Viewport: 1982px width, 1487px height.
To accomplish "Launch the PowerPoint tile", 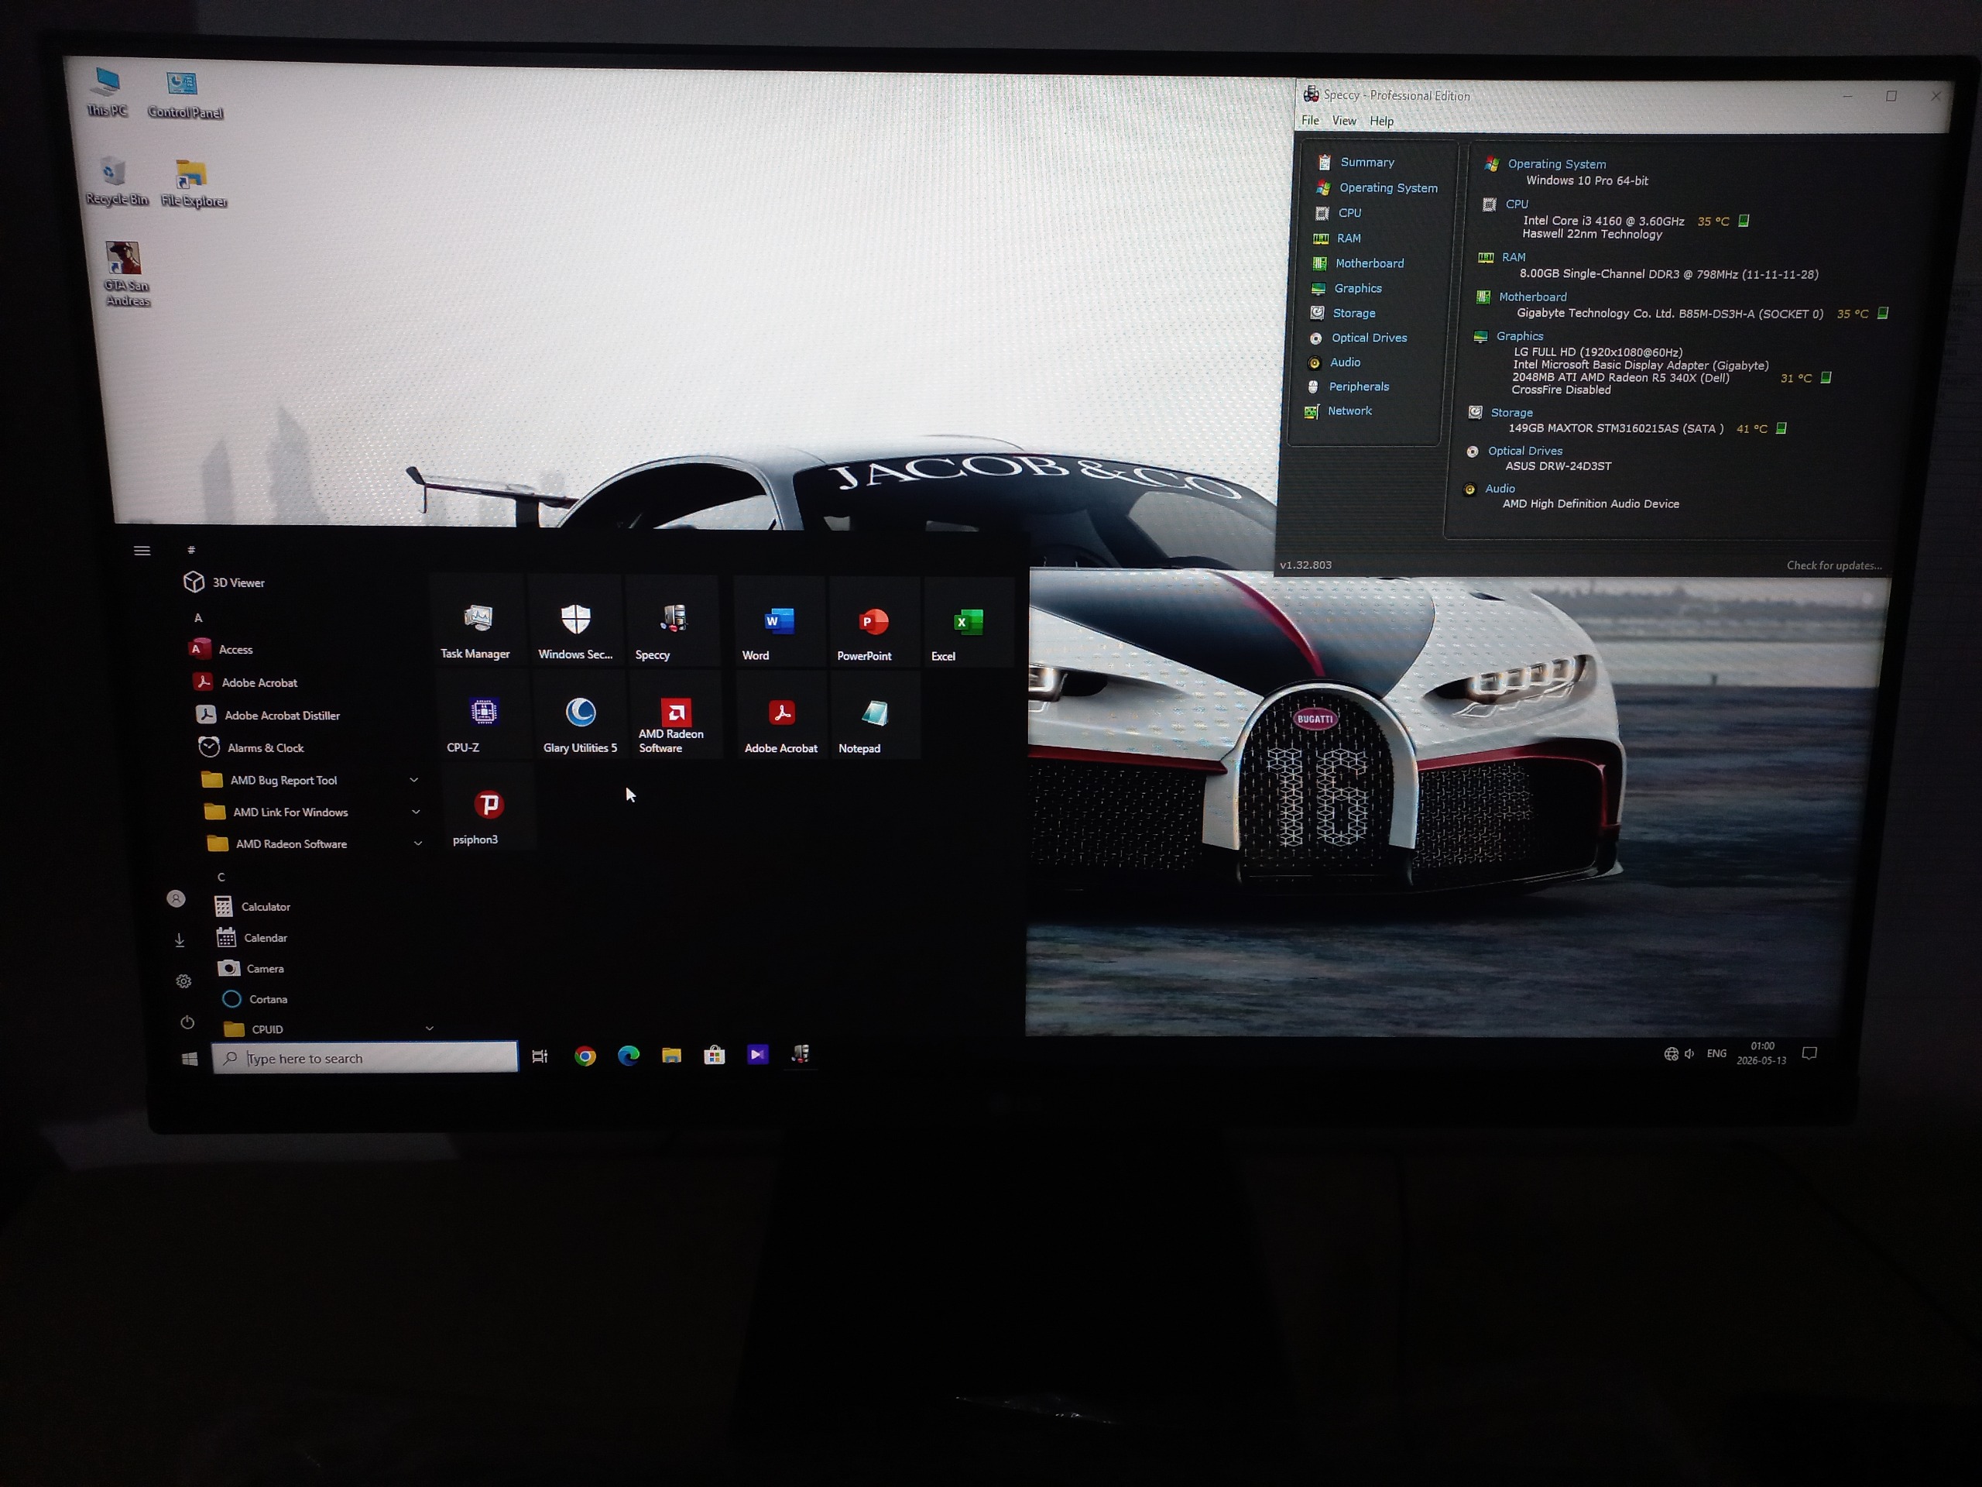I will pyautogui.click(x=873, y=623).
